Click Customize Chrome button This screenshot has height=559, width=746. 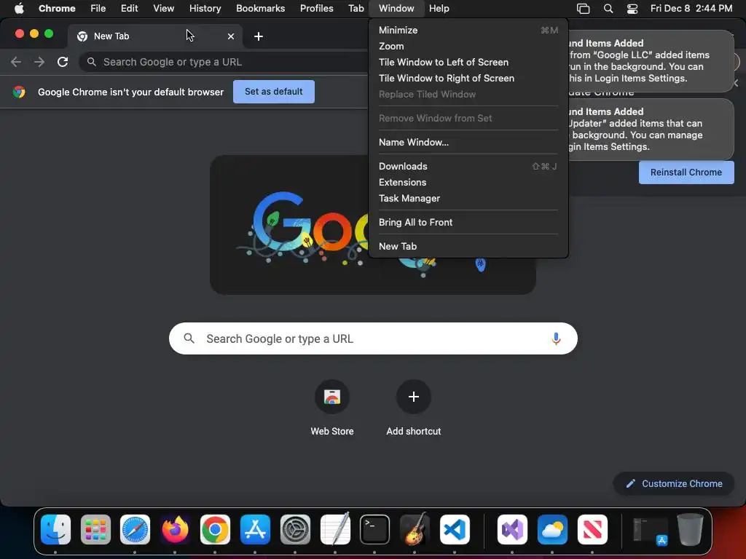[x=674, y=483]
